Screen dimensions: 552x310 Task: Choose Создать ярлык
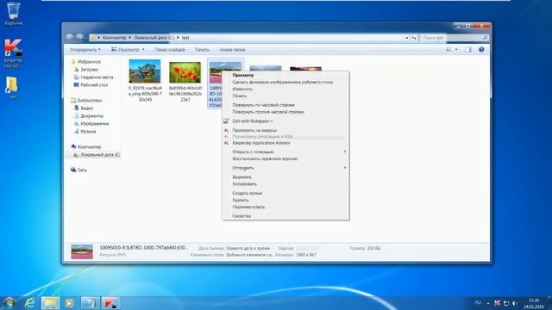285,193
